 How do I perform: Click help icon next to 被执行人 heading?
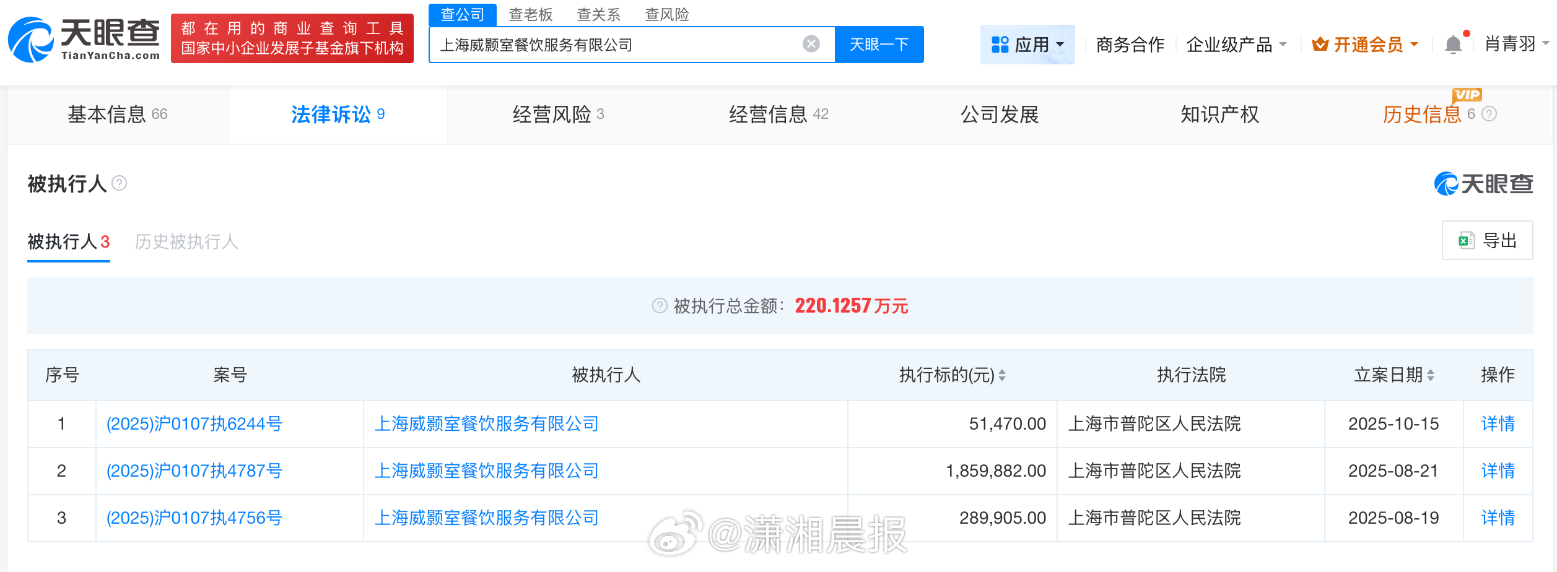(119, 183)
